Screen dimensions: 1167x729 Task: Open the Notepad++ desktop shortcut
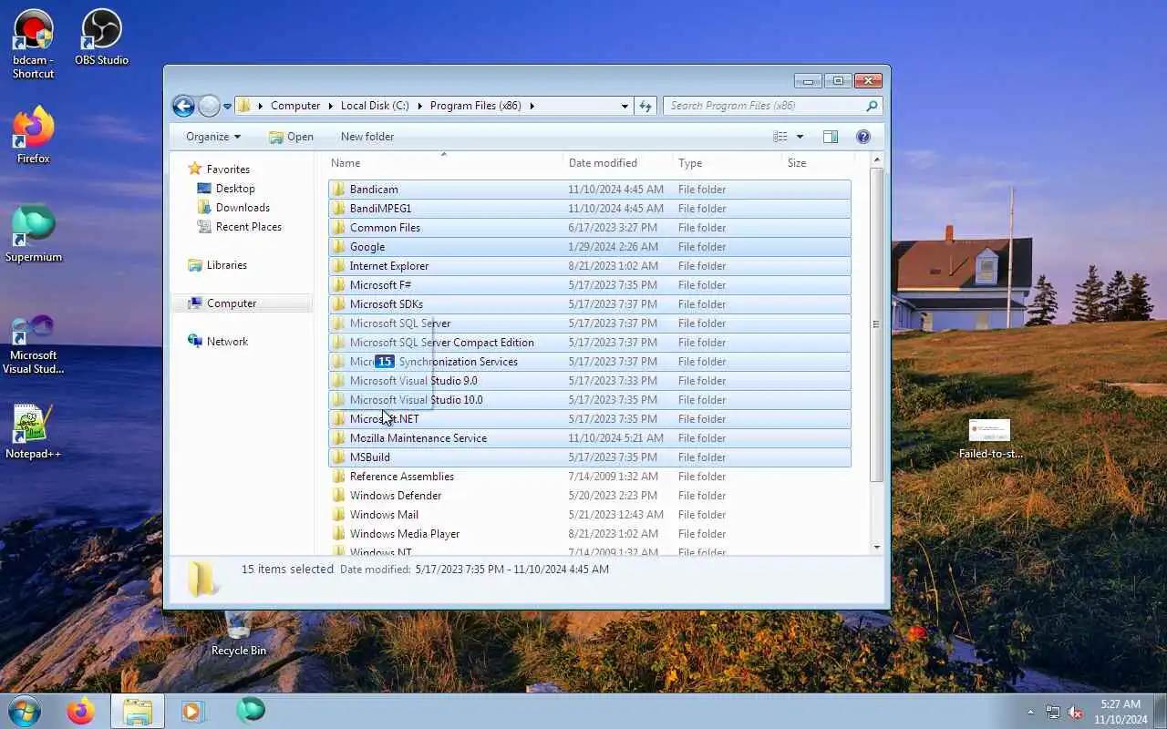[x=34, y=432]
